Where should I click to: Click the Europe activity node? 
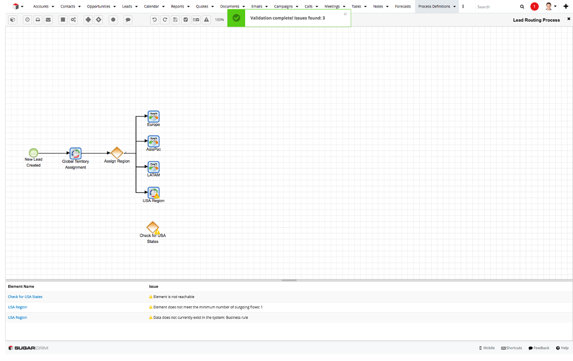tap(153, 116)
